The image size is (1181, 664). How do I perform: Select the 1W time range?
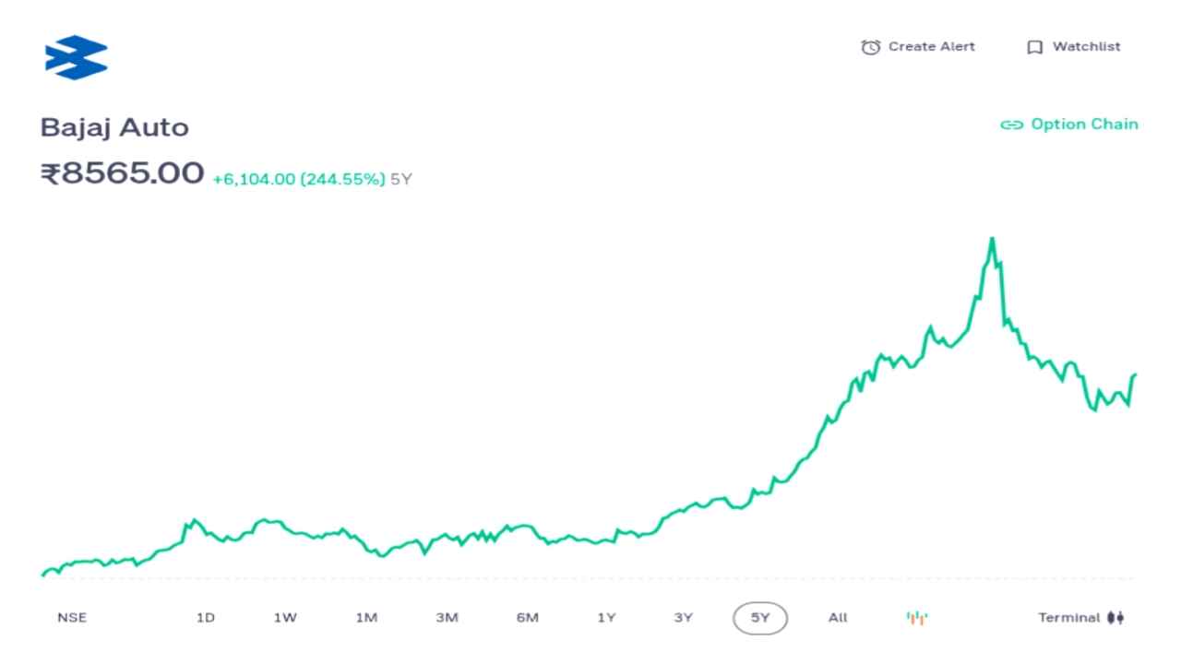pos(285,618)
